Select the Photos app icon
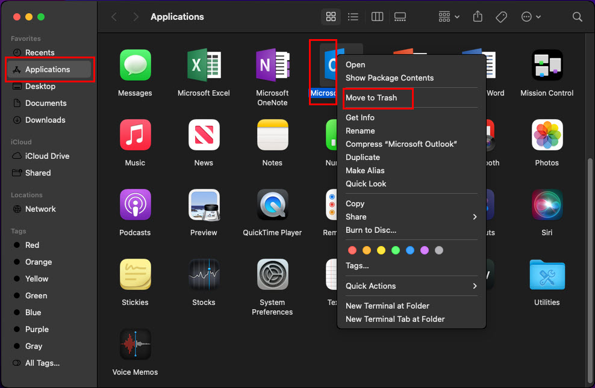 click(547, 135)
